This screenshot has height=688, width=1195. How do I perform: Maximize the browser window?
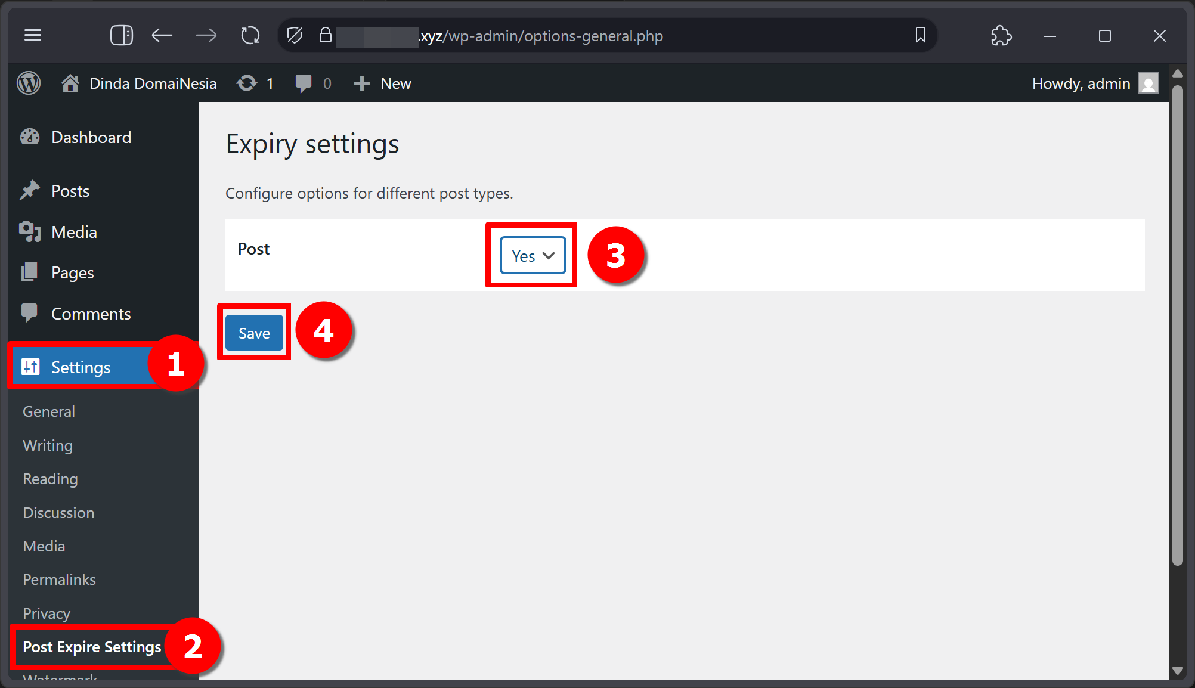[1105, 36]
